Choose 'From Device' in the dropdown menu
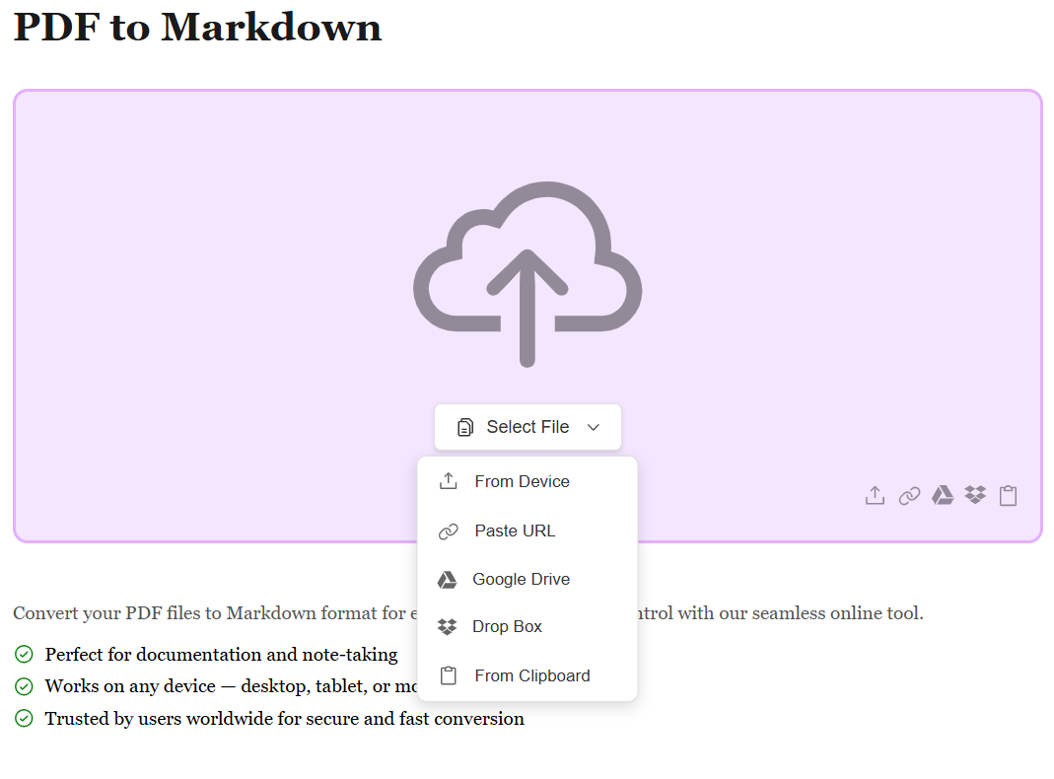 point(522,481)
